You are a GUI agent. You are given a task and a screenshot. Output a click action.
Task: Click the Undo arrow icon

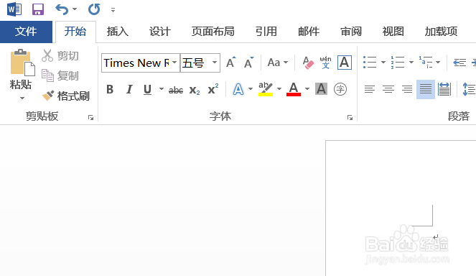[62, 9]
